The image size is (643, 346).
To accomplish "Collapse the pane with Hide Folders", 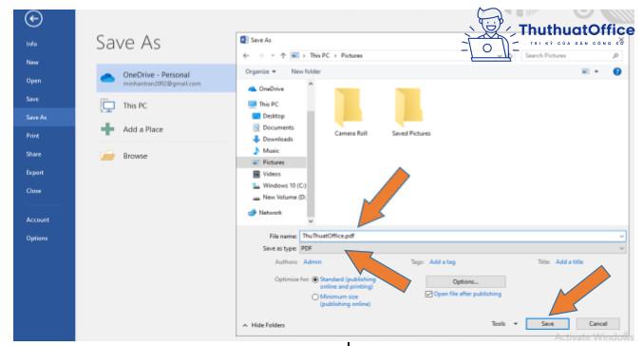I will tap(264, 325).
